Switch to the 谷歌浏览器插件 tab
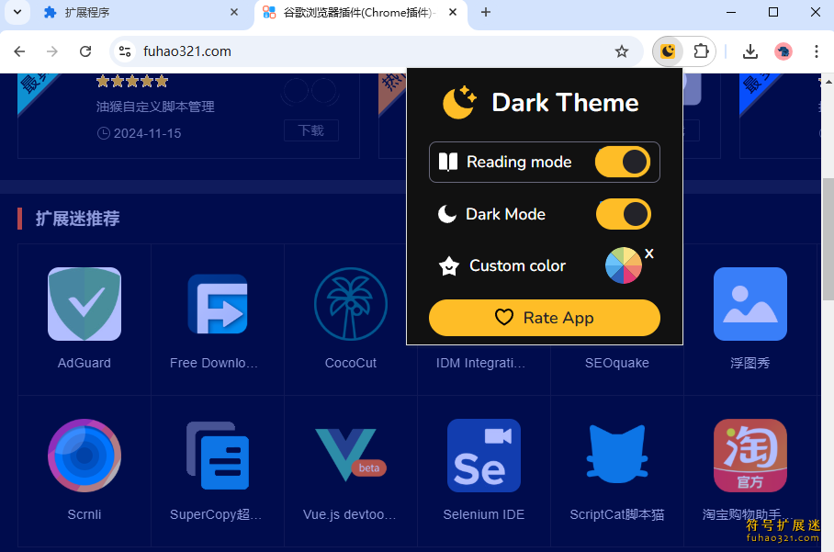The height and width of the screenshot is (552, 834). [x=362, y=12]
